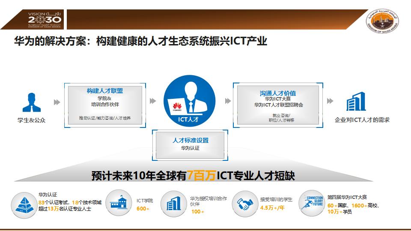The width and height of the screenshot is (411, 231).
Task: Click the arrow before the enterprise building
Action: click(x=330, y=101)
